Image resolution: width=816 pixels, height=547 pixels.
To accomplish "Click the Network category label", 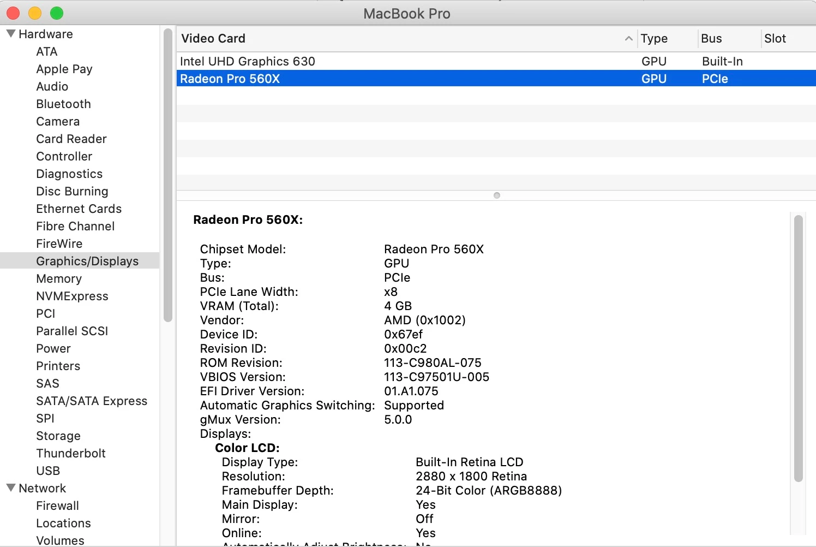I will click(43, 488).
